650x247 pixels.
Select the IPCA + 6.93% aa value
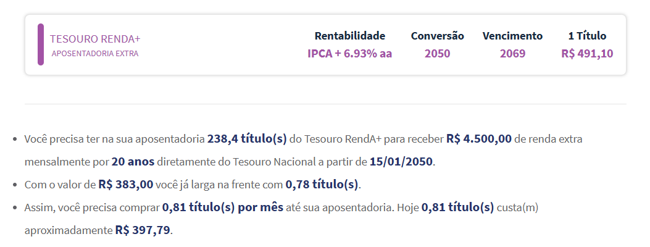pyautogui.click(x=350, y=54)
